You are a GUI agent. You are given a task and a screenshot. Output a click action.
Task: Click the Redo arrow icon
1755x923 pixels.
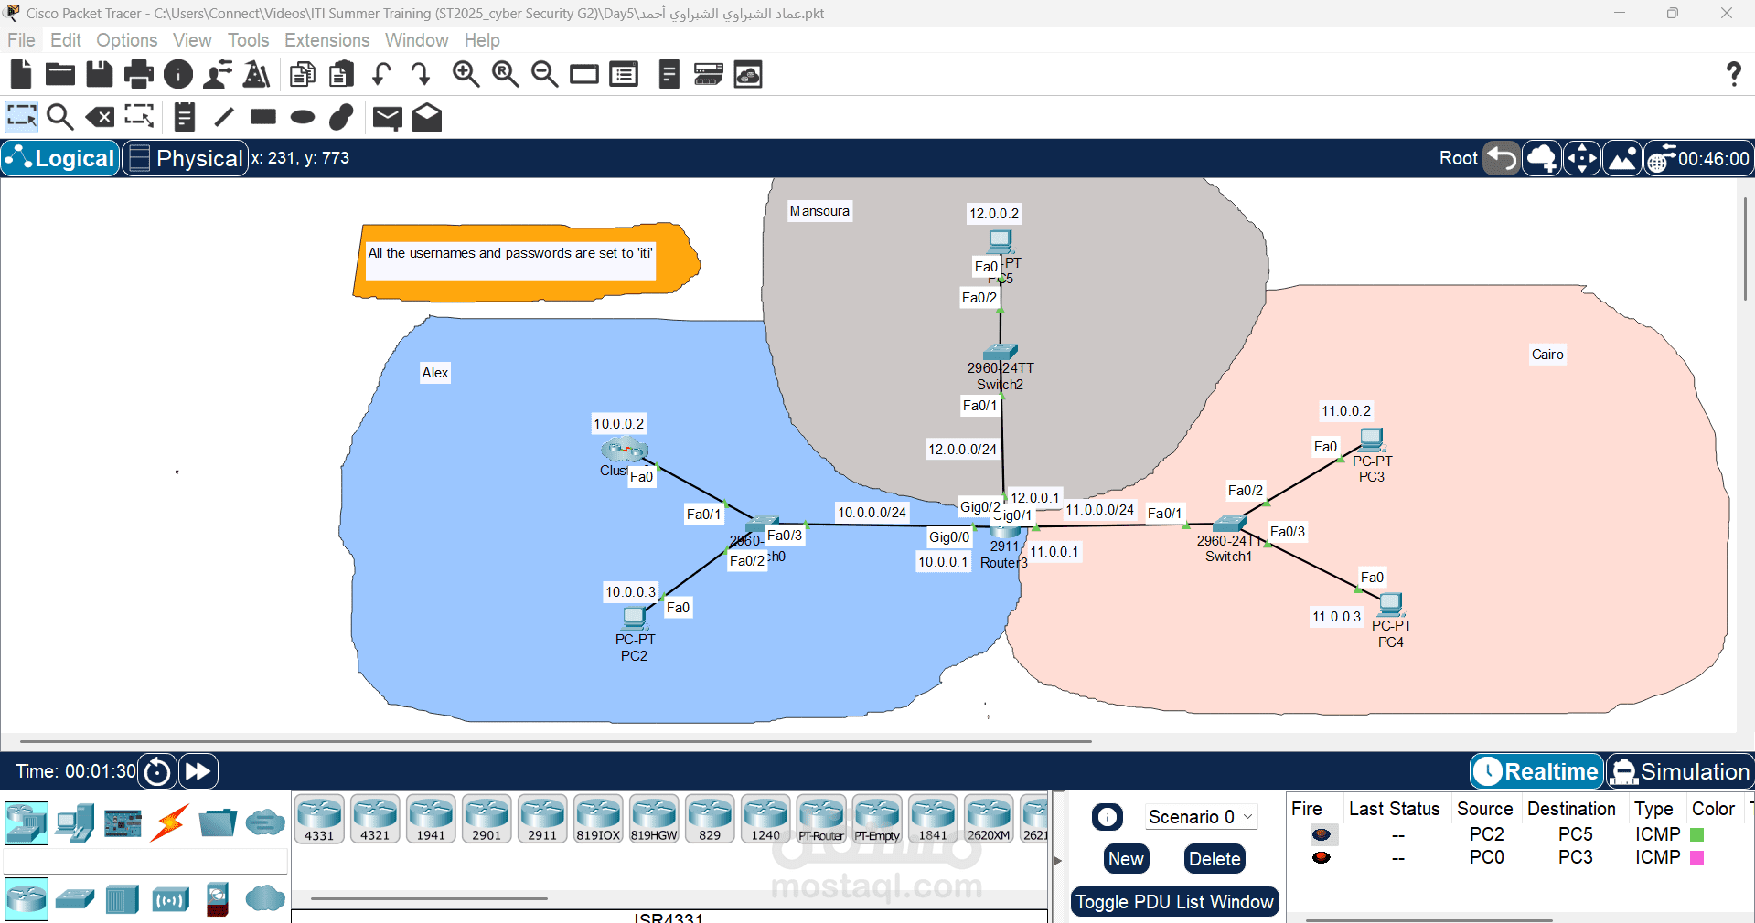[420, 74]
